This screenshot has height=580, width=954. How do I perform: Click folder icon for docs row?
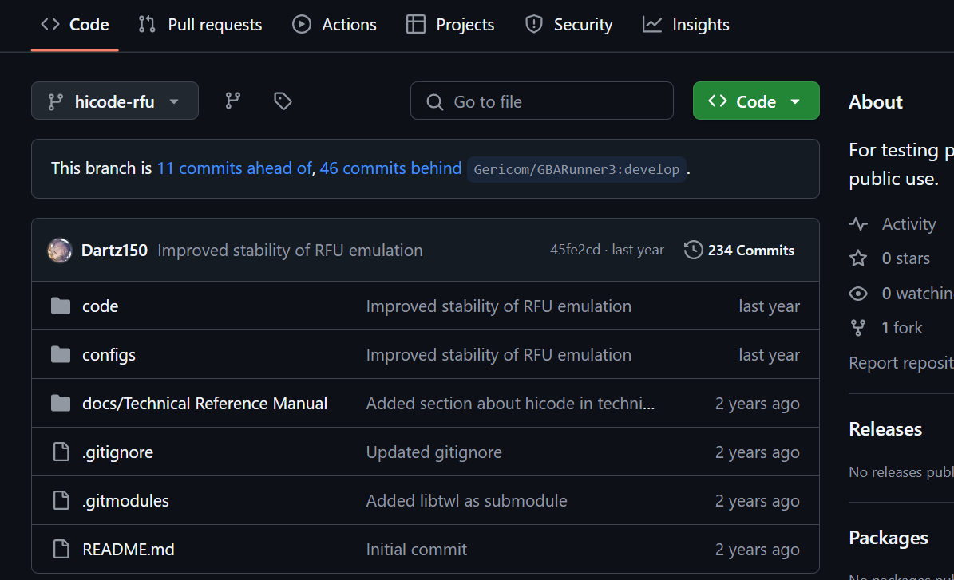click(x=61, y=403)
